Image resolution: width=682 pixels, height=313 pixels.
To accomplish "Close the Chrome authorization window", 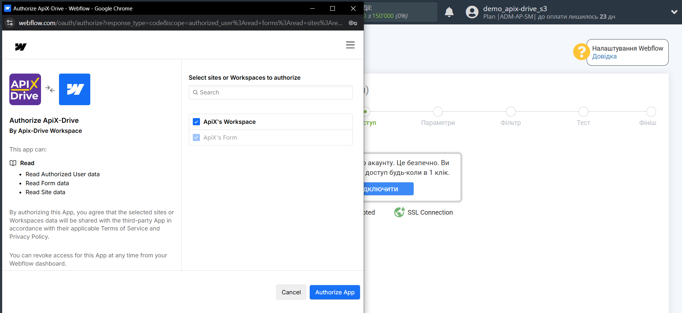I will tap(353, 8).
